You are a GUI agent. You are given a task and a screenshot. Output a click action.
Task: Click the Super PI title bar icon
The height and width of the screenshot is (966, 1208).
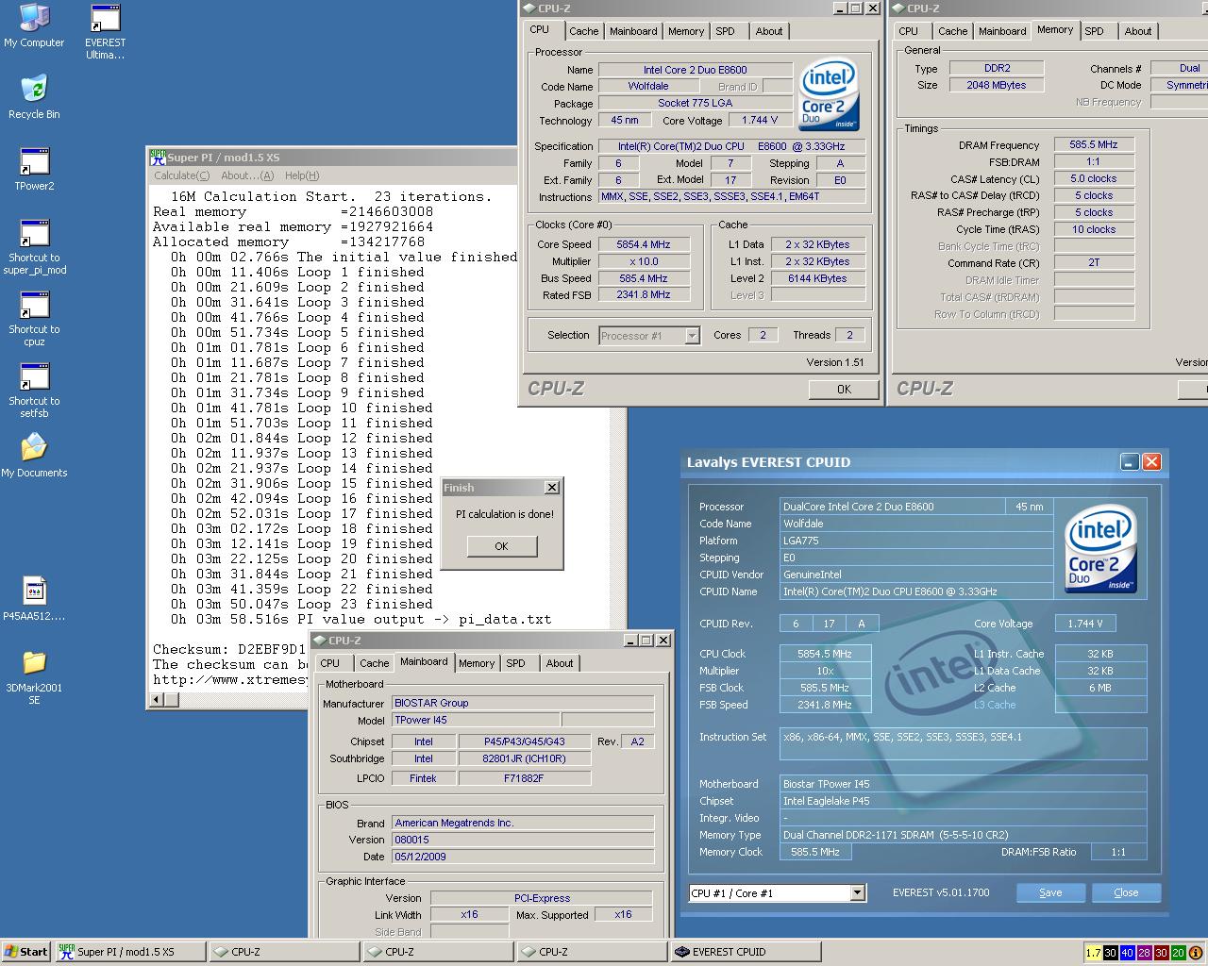click(x=158, y=157)
